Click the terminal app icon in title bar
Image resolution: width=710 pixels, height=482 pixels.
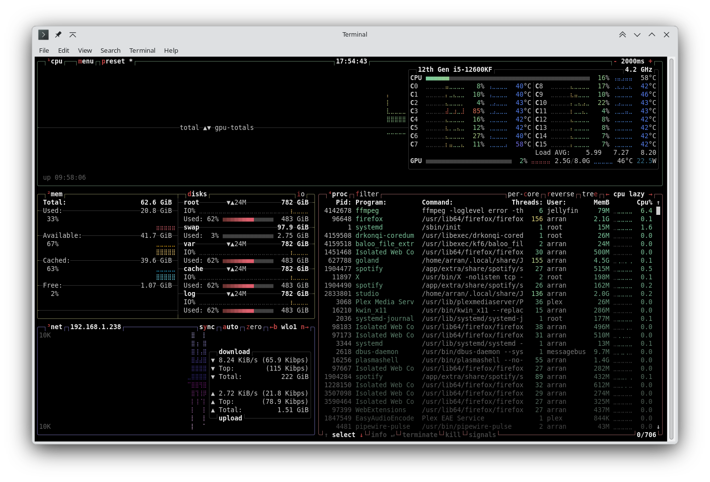[43, 35]
